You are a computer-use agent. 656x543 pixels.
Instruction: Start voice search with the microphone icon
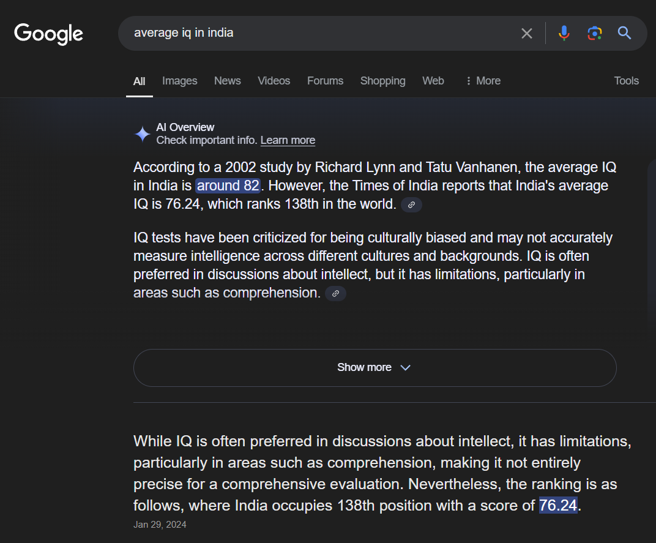coord(564,33)
